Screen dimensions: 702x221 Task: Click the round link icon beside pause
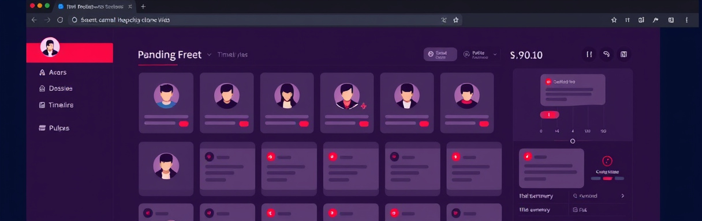coord(607,55)
